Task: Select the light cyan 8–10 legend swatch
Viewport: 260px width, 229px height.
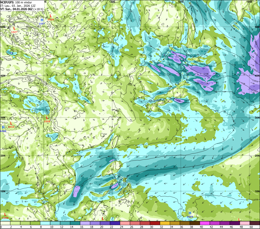Action: click(45, 223)
